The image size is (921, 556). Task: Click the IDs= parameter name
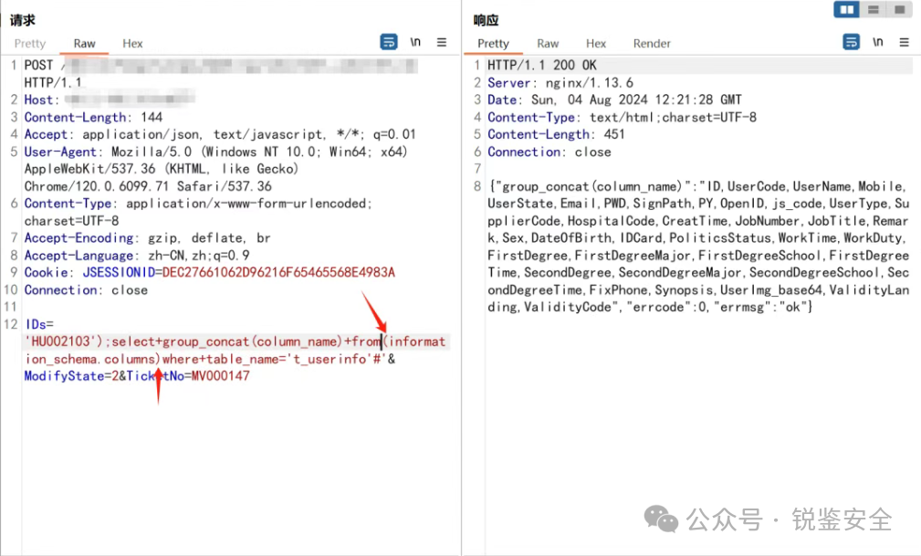[38, 324]
